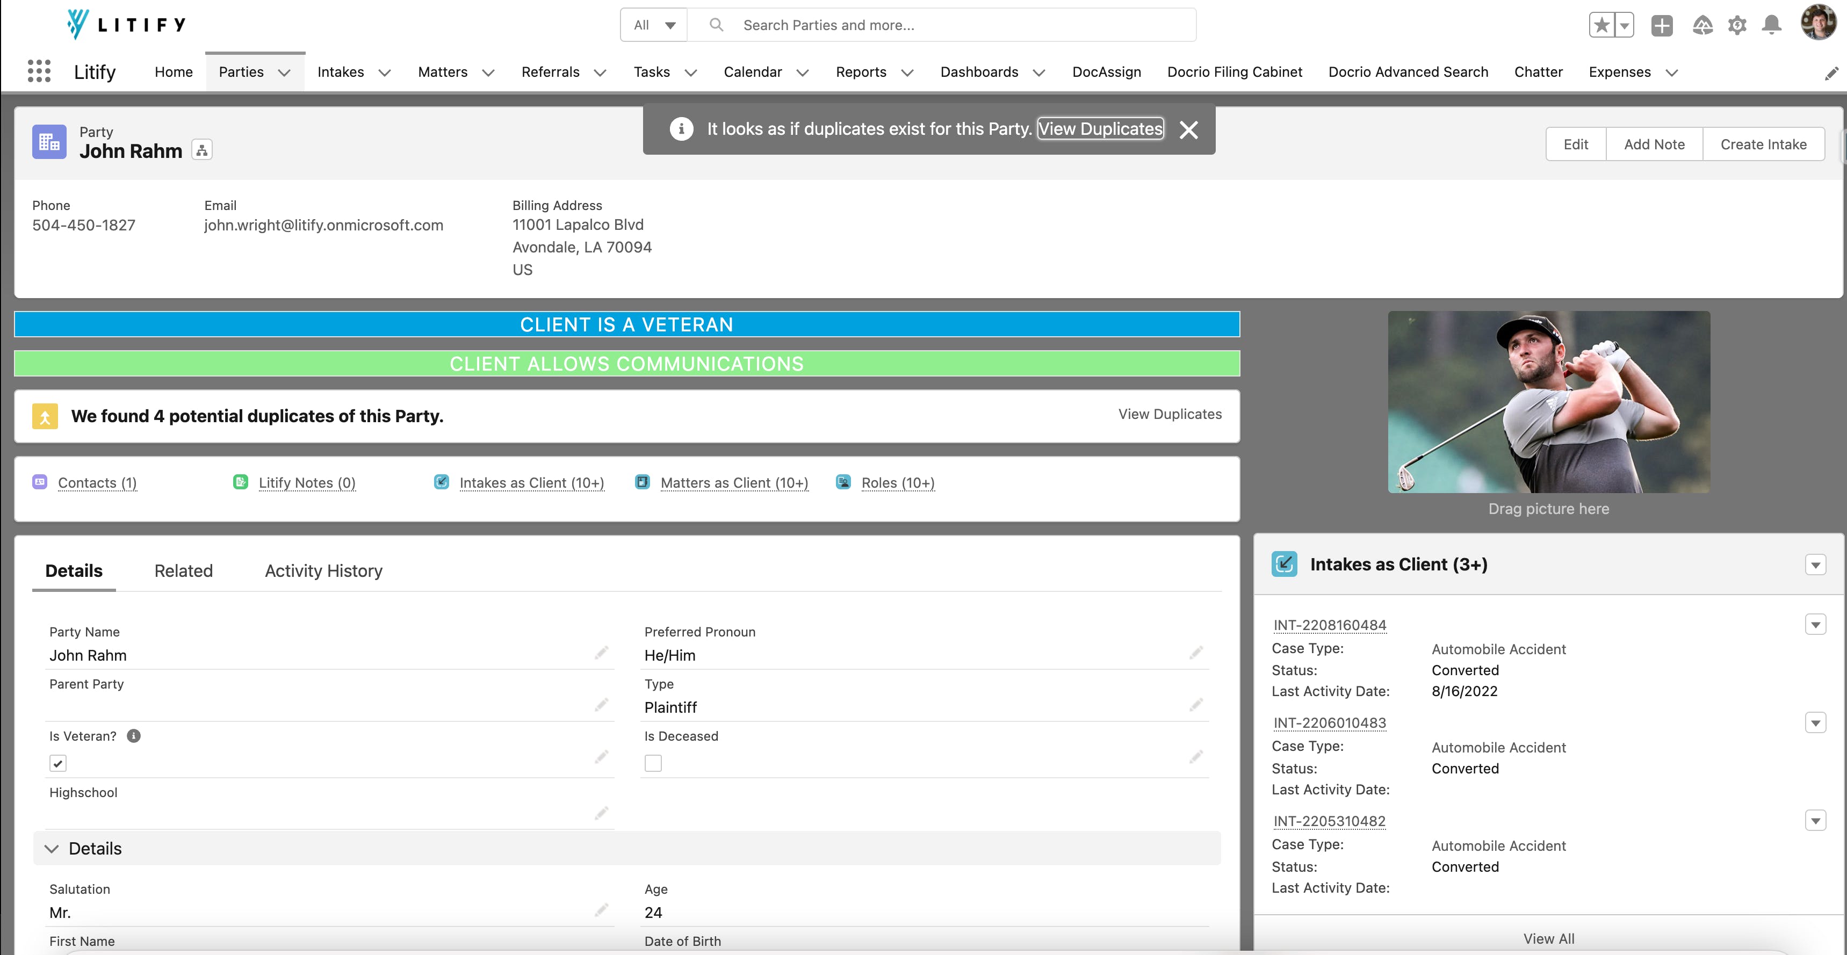This screenshot has height=955, width=1847.
Task: Collapse the Details section chevron
Action: click(52, 849)
